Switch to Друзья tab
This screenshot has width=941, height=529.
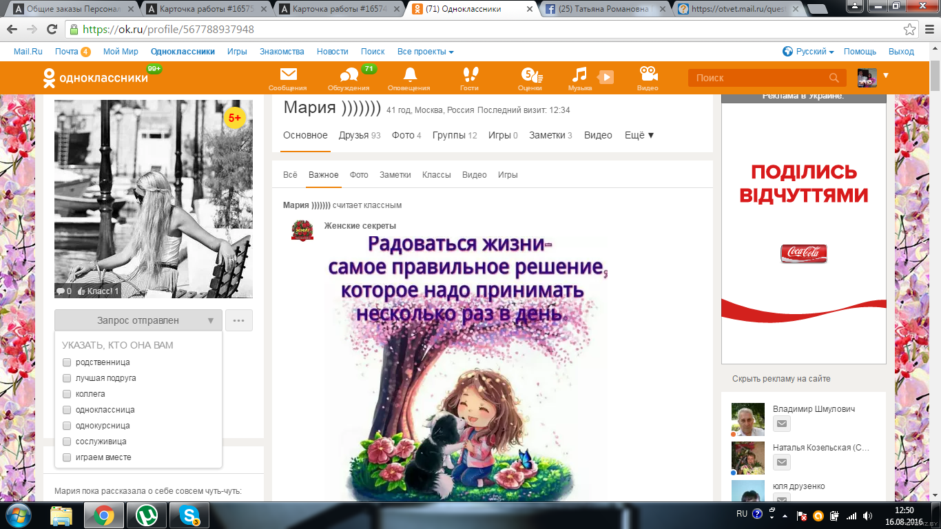[360, 135]
